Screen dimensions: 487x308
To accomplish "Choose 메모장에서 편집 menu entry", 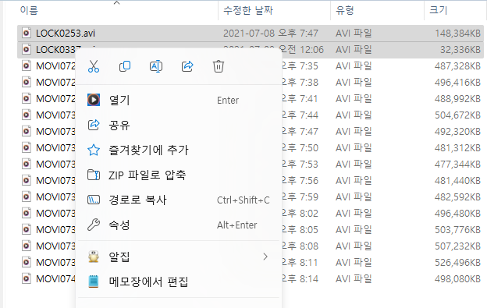I will (x=179, y=281).
